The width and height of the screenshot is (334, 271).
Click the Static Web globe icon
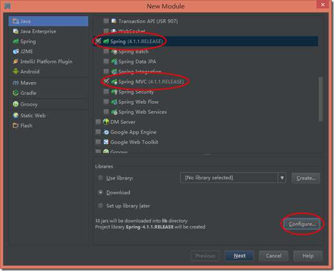16,115
